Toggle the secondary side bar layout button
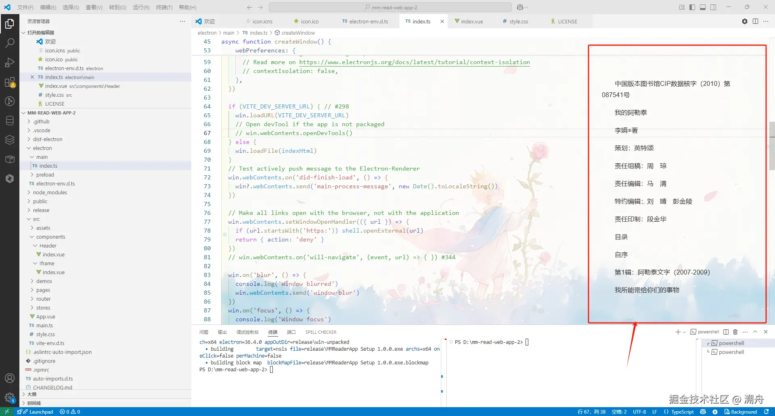 pos(713,7)
